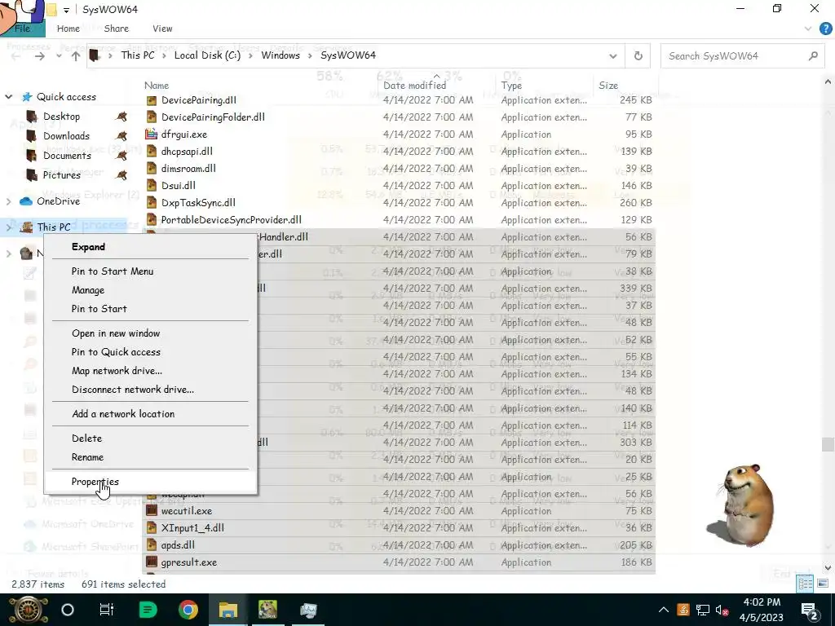Open the Start button on taskbar
This screenshot has width=835, height=626.
coord(28,610)
